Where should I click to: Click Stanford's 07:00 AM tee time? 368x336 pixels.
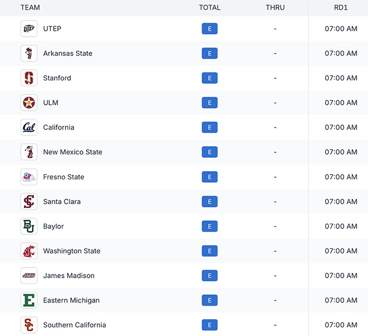[341, 78]
